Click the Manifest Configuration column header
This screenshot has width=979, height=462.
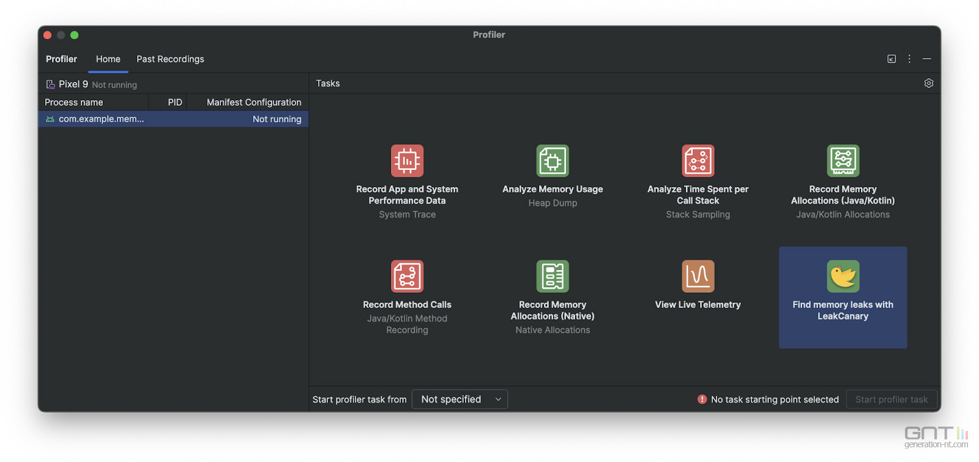tap(253, 102)
